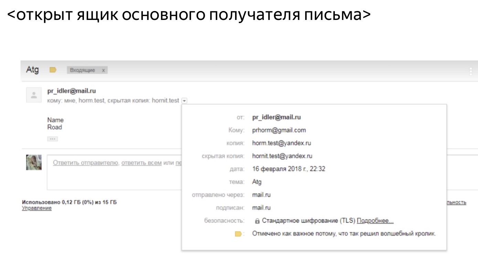Screen dimensions: 478x264
Task: Click the word Road in message body
Action: (x=55, y=127)
